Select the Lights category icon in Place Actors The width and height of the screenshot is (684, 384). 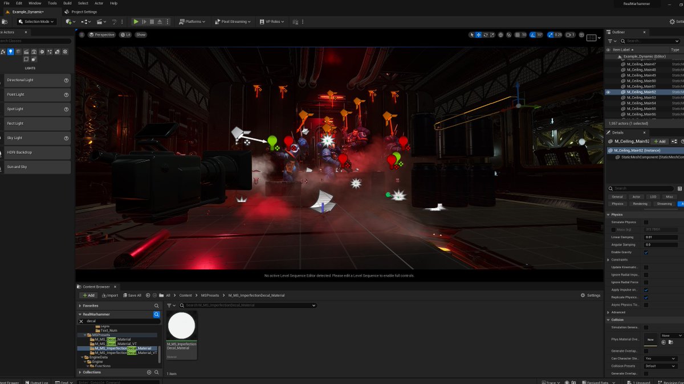click(10, 52)
